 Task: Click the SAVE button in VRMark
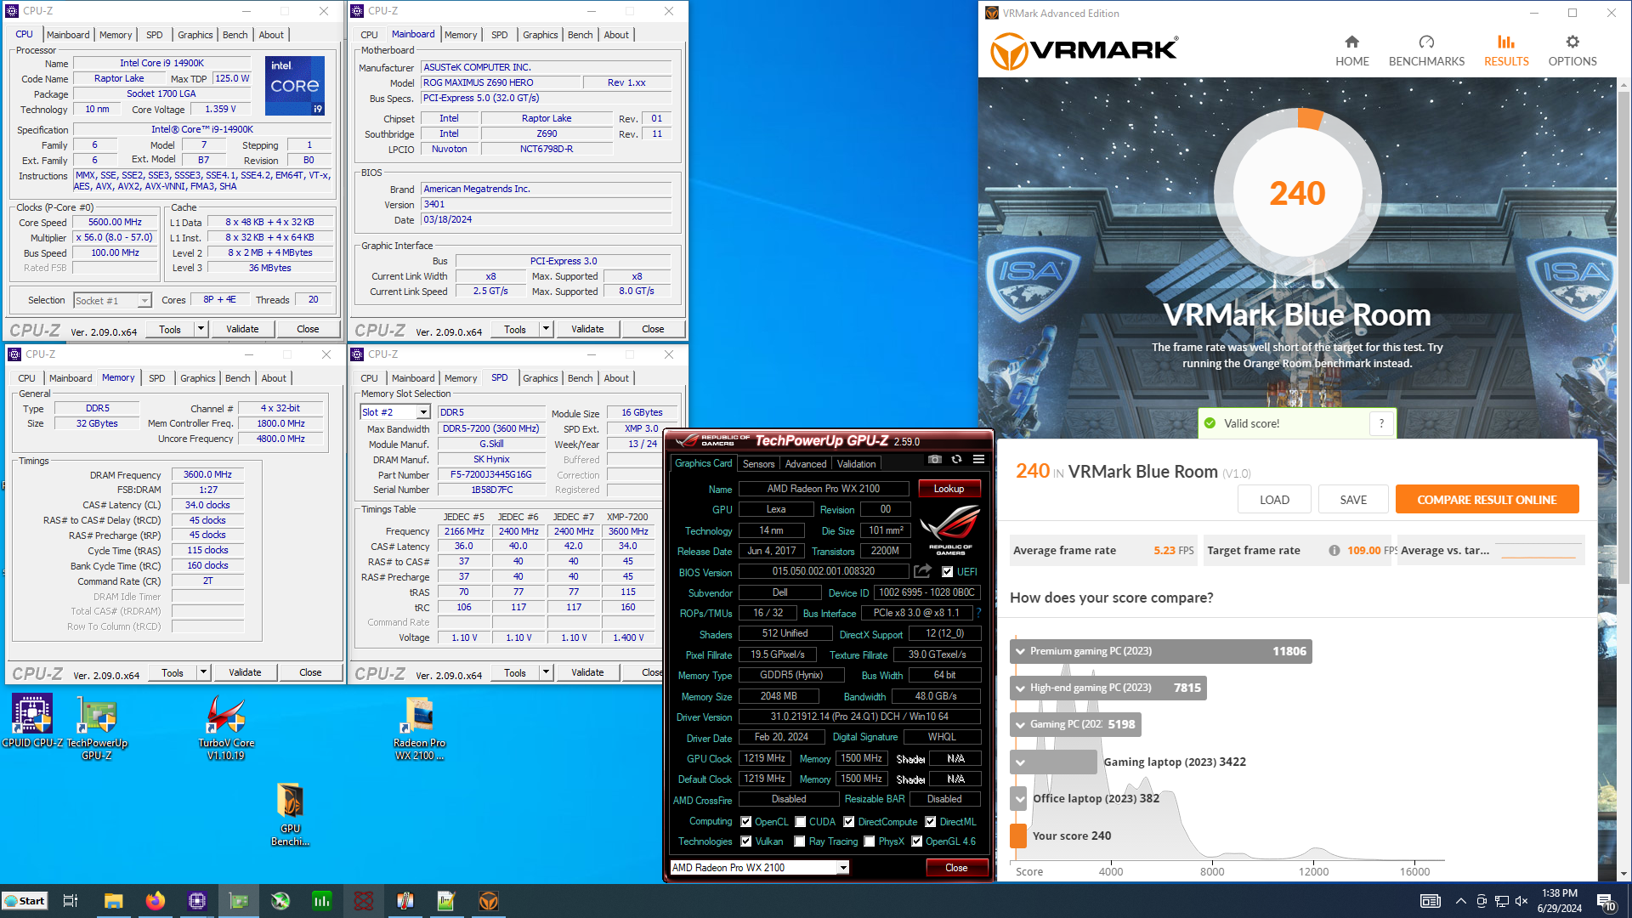(x=1353, y=500)
